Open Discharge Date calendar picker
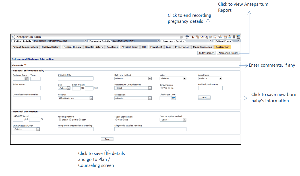Screen dimensions: 300x176 174,98
